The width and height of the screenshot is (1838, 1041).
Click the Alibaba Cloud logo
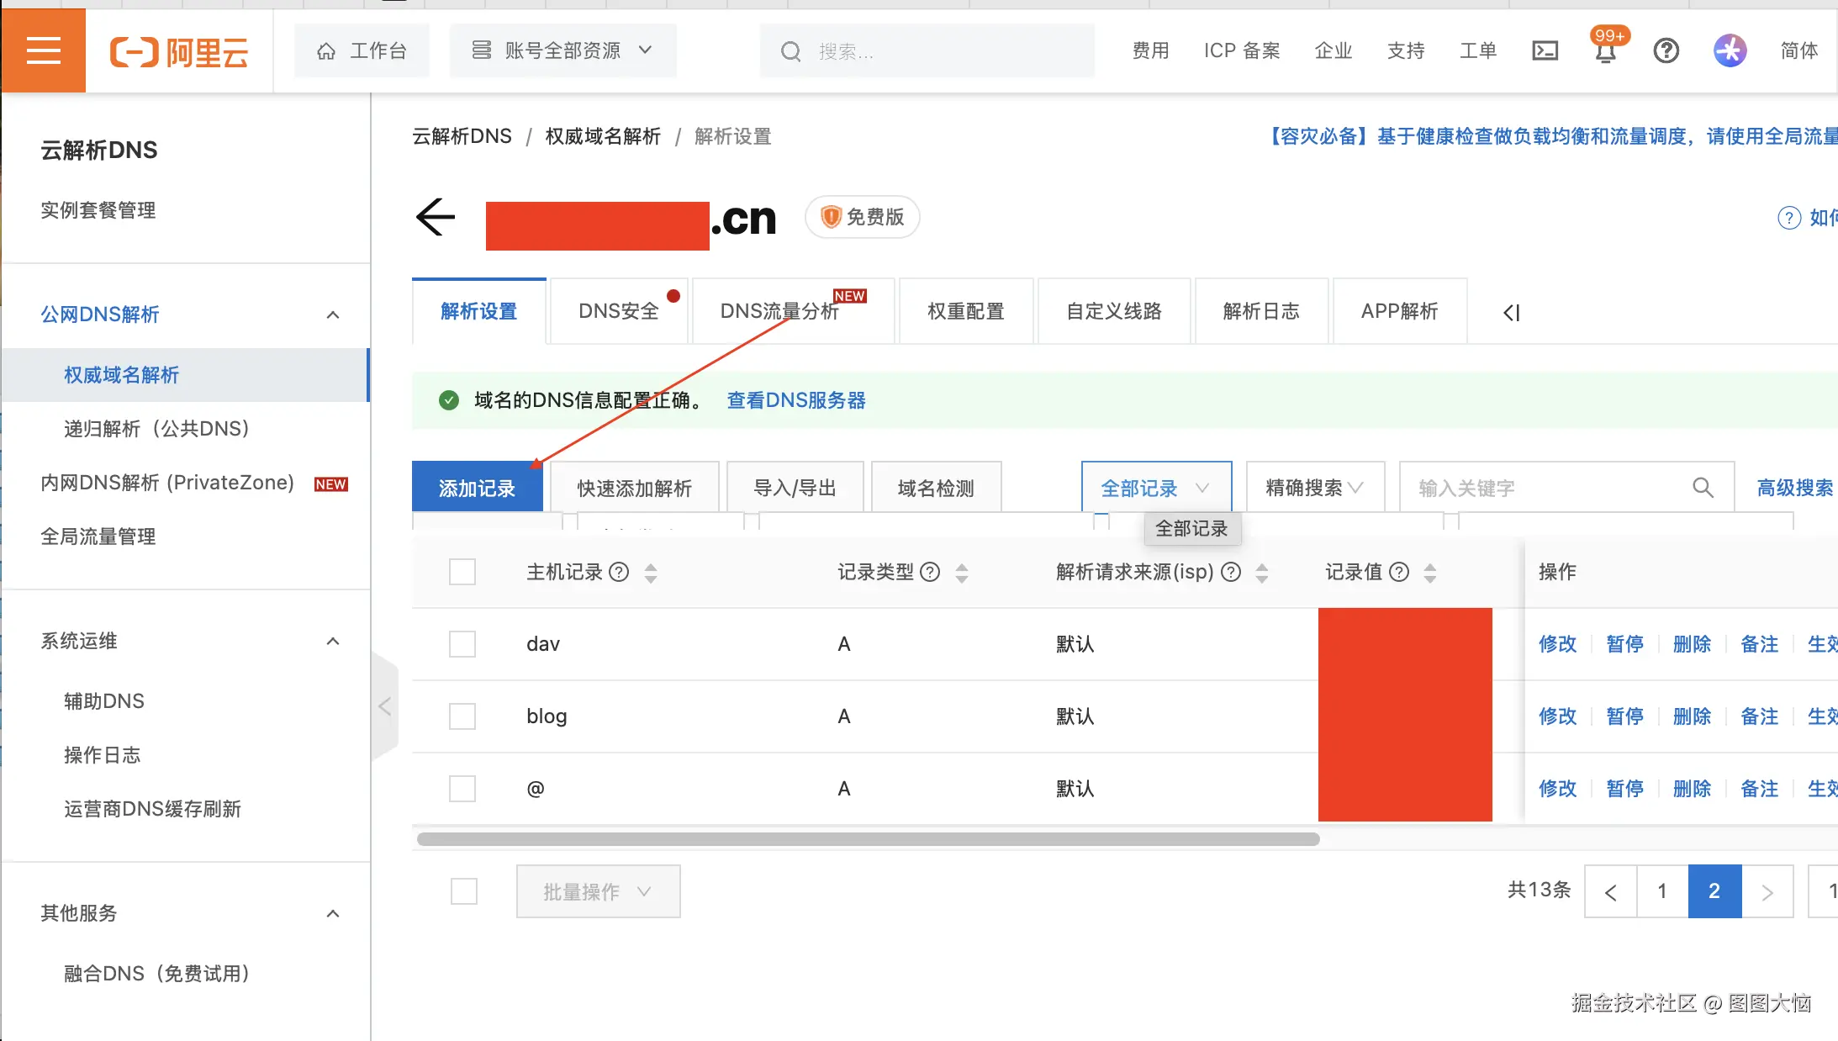[178, 50]
